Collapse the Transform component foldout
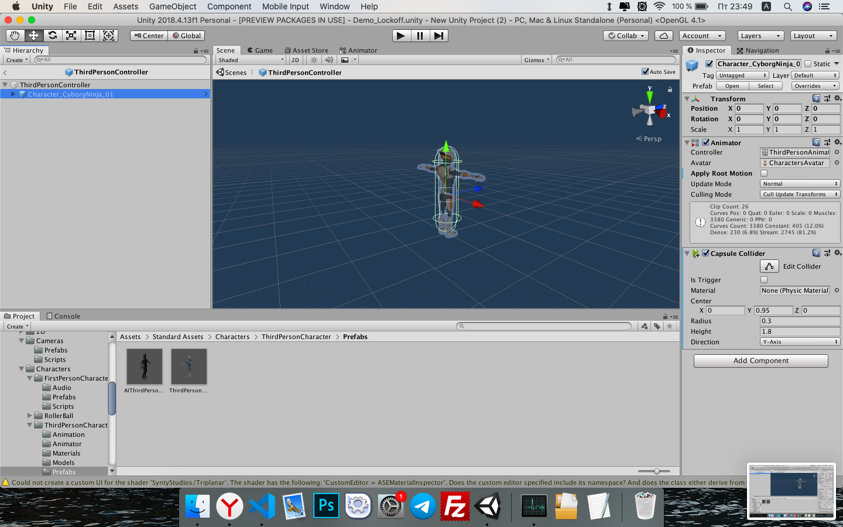The height and width of the screenshot is (527, 843). coord(687,99)
